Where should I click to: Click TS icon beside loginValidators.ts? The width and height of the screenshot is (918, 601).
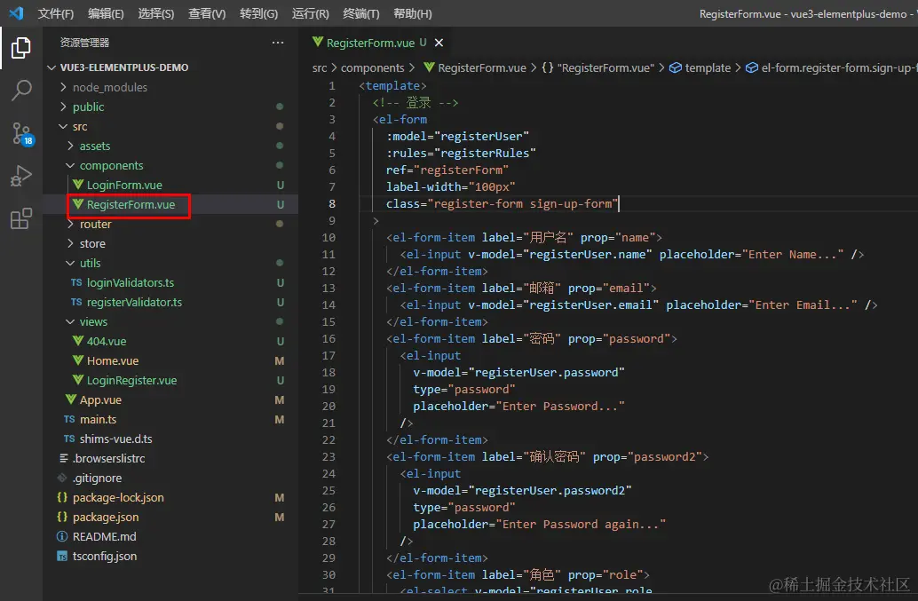pyautogui.click(x=76, y=282)
